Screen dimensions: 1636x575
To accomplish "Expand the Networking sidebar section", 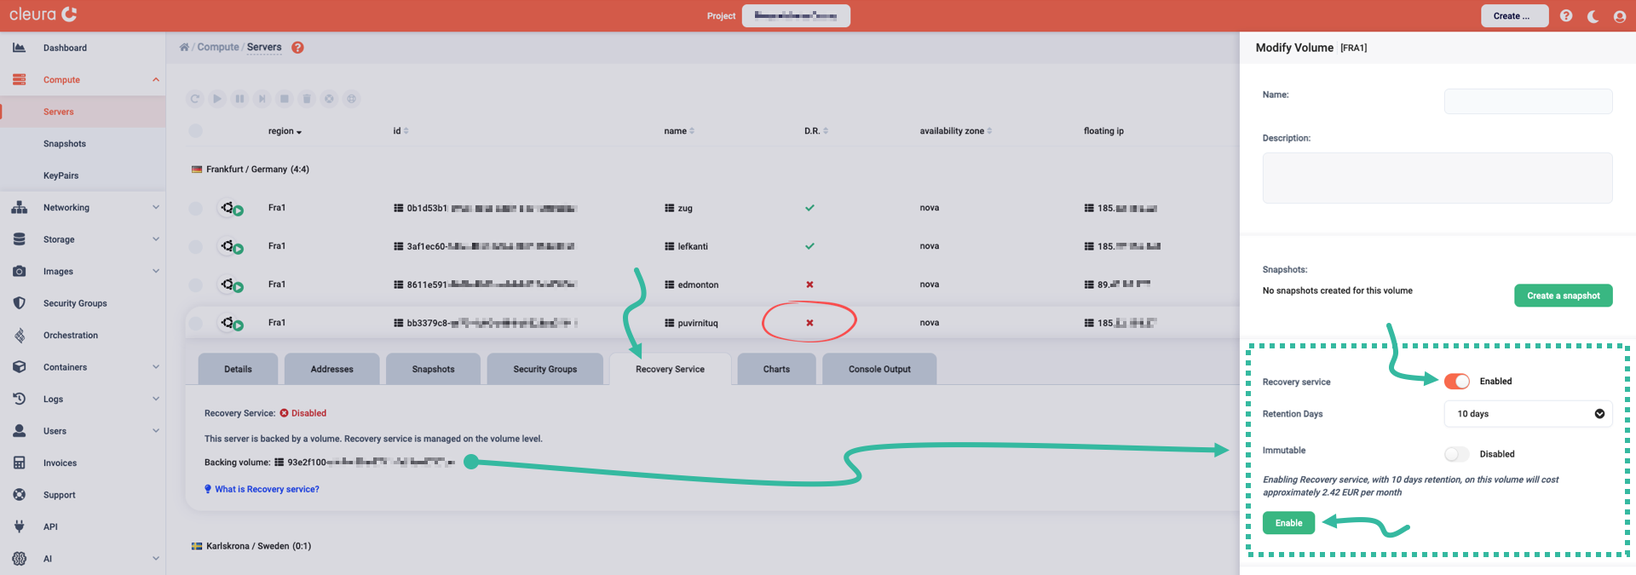I will point(156,207).
